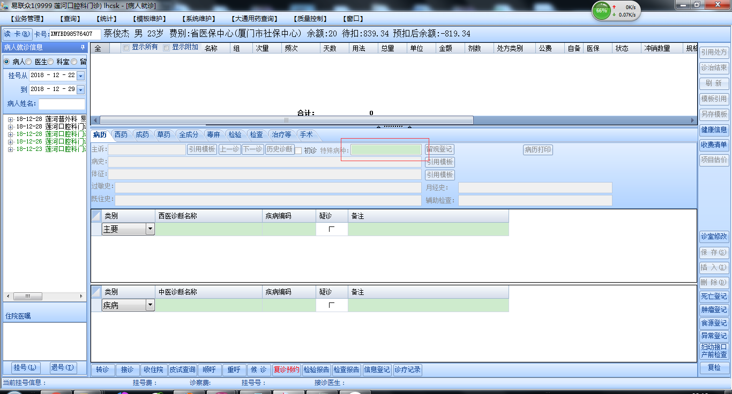Open the 挂号从 date dropdown
732x394 pixels.
[x=81, y=76]
